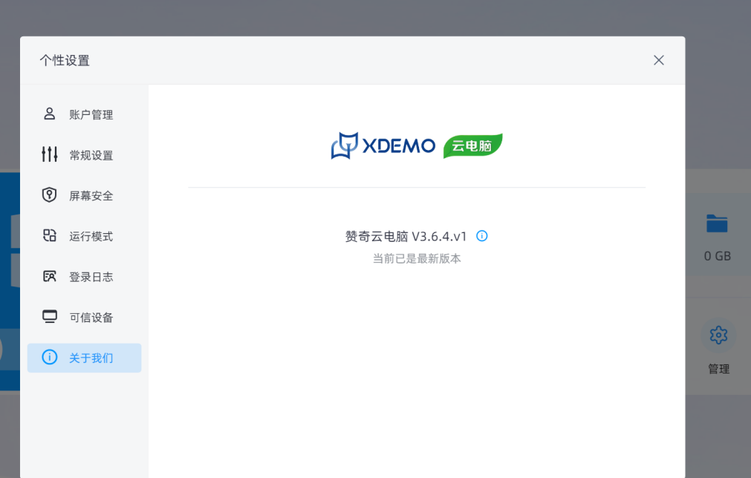Click the 0 GB label in the background window
This screenshot has height=478, width=751.
point(718,256)
